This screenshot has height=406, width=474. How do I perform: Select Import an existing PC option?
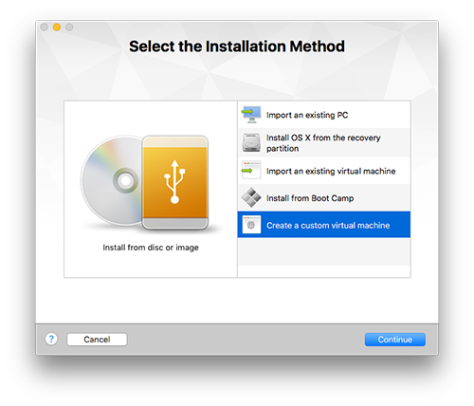[x=324, y=115]
